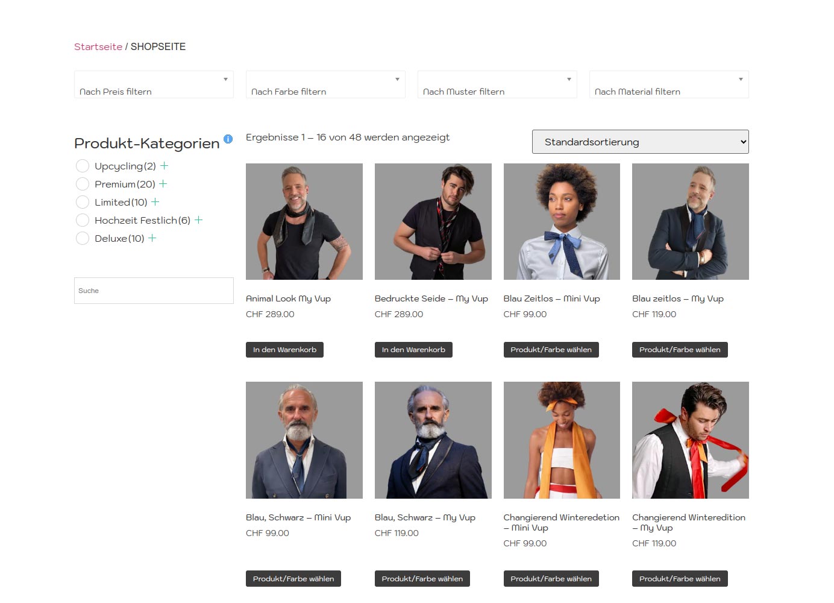Select the Upcycling category radio button
834x603 pixels.
pyautogui.click(x=83, y=166)
